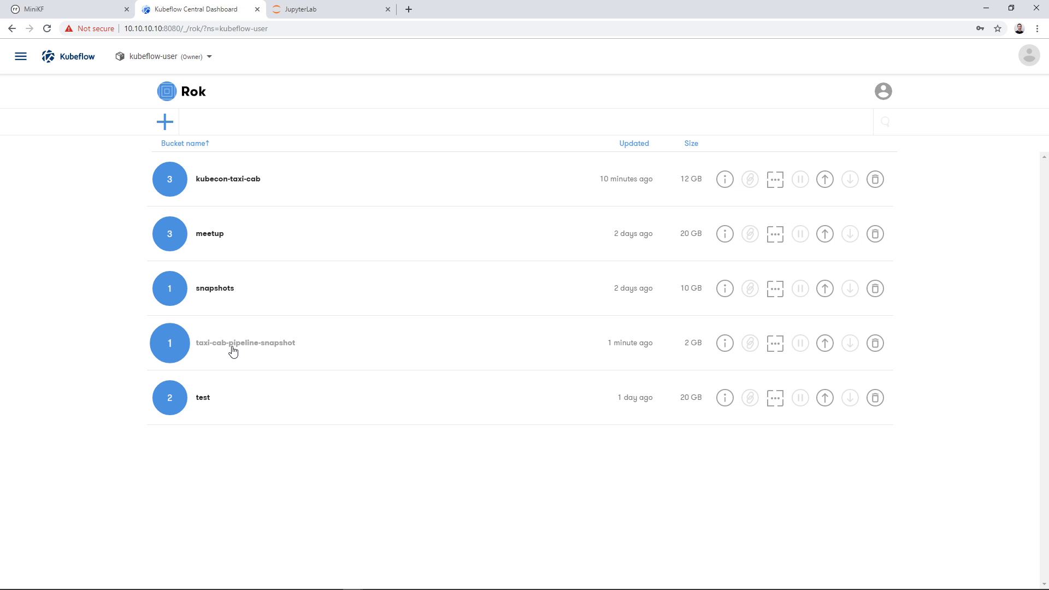Open the snapshots bucket

click(x=215, y=288)
